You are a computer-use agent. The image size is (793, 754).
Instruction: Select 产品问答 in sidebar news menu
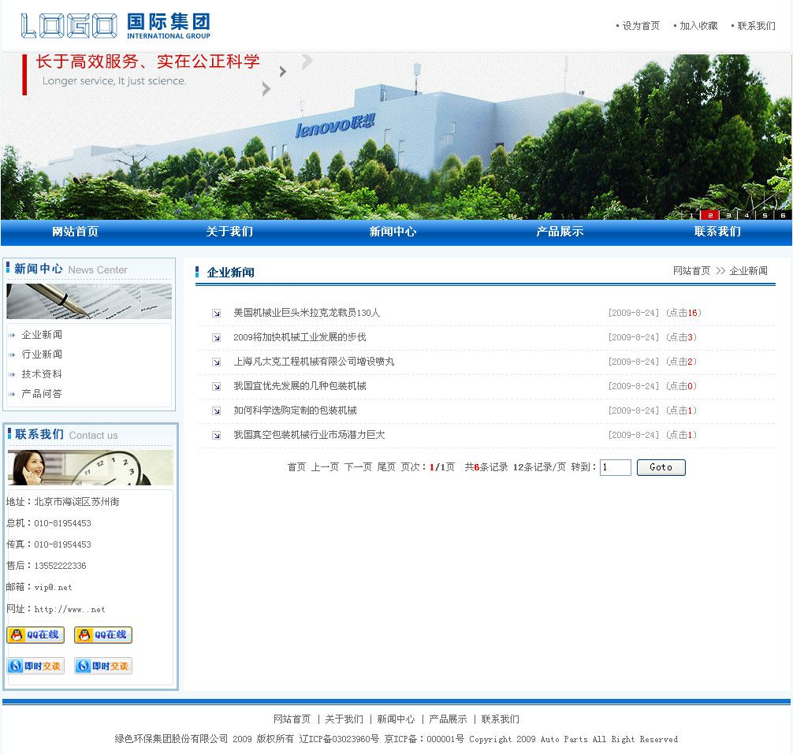[x=42, y=394]
